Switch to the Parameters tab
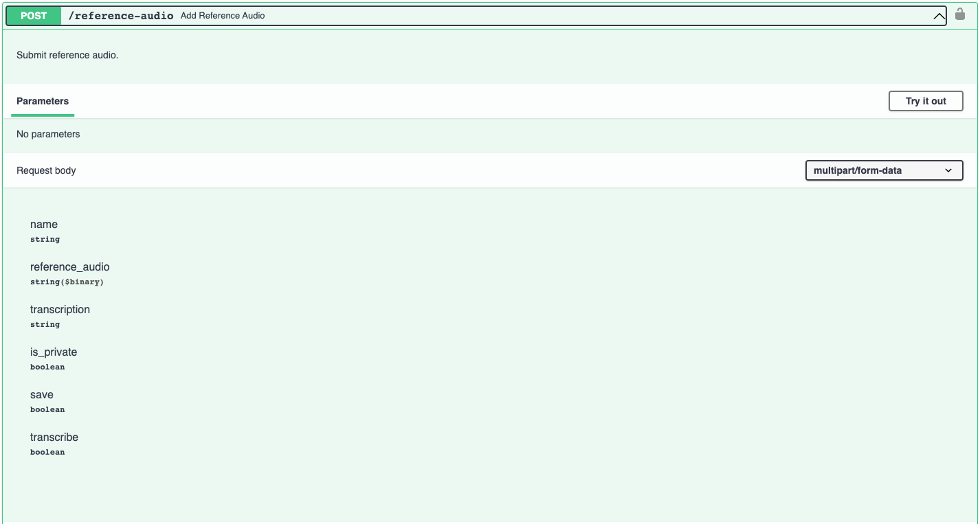 click(42, 101)
